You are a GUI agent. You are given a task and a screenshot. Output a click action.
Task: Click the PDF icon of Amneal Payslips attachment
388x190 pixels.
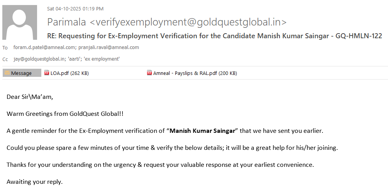click(149, 73)
